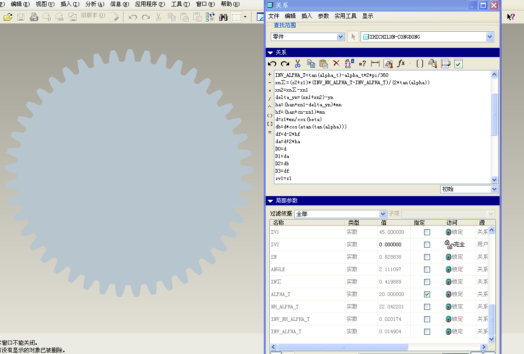Uncheck the 指定 checkbox for ALPHA_T
The width and height of the screenshot is (524, 354).
coord(427,294)
